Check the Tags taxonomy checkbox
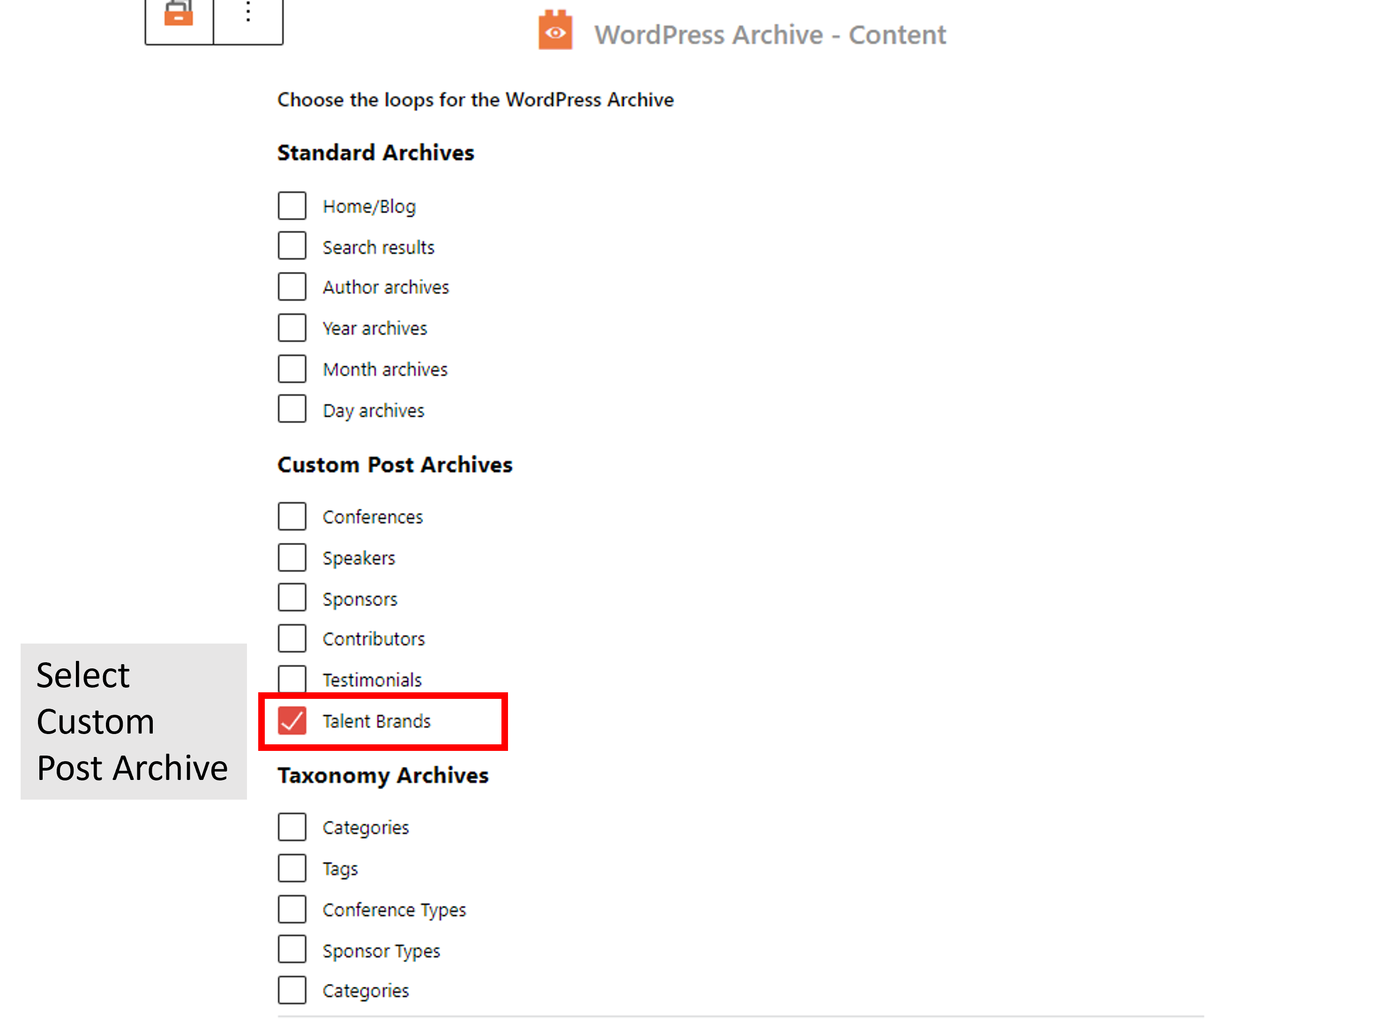The image size is (1390, 1034). [292, 868]
